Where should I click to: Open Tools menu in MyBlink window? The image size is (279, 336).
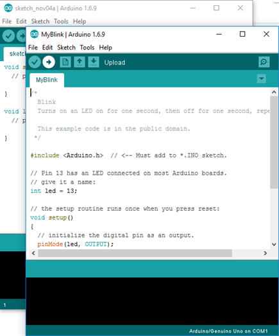click(x=87, y=48)
